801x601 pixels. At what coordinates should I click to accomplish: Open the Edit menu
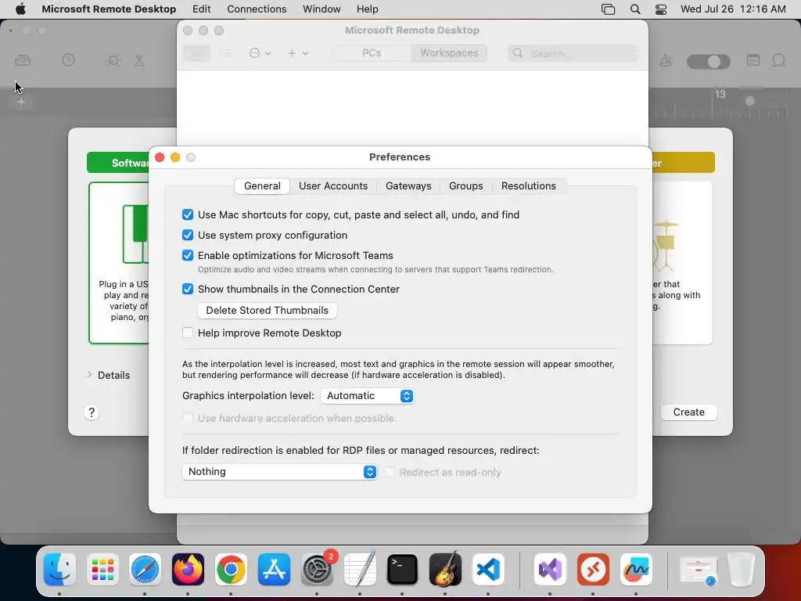201,9
